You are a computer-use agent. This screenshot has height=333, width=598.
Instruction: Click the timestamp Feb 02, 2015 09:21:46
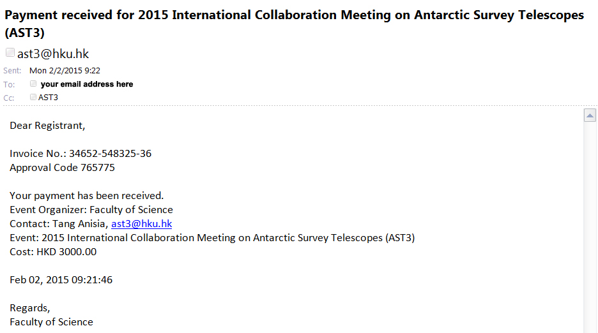(x=61, y=280)
